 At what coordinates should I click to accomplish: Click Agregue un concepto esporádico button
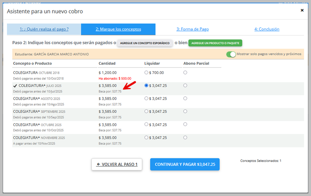(145, 43)
